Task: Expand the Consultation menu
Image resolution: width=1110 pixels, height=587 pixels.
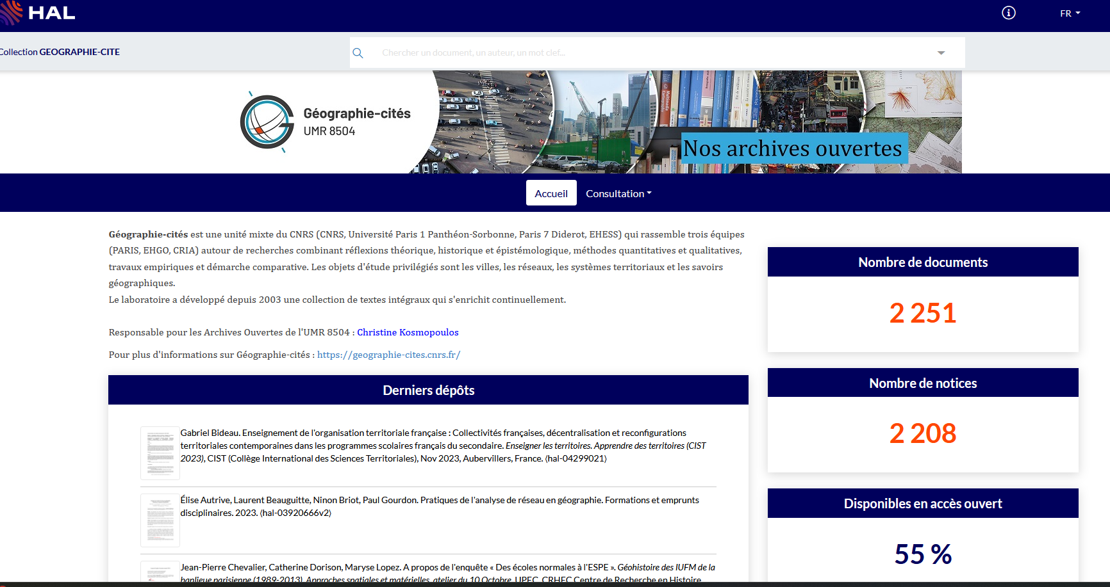Action: 618,193
